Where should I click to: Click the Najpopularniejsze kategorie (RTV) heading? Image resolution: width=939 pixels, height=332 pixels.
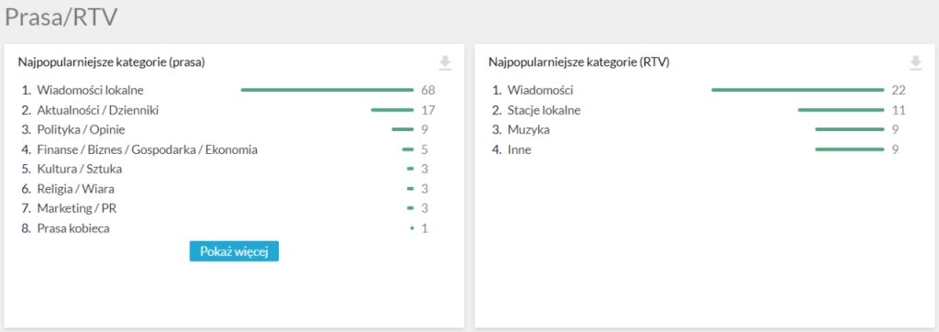tap(580, 61)
